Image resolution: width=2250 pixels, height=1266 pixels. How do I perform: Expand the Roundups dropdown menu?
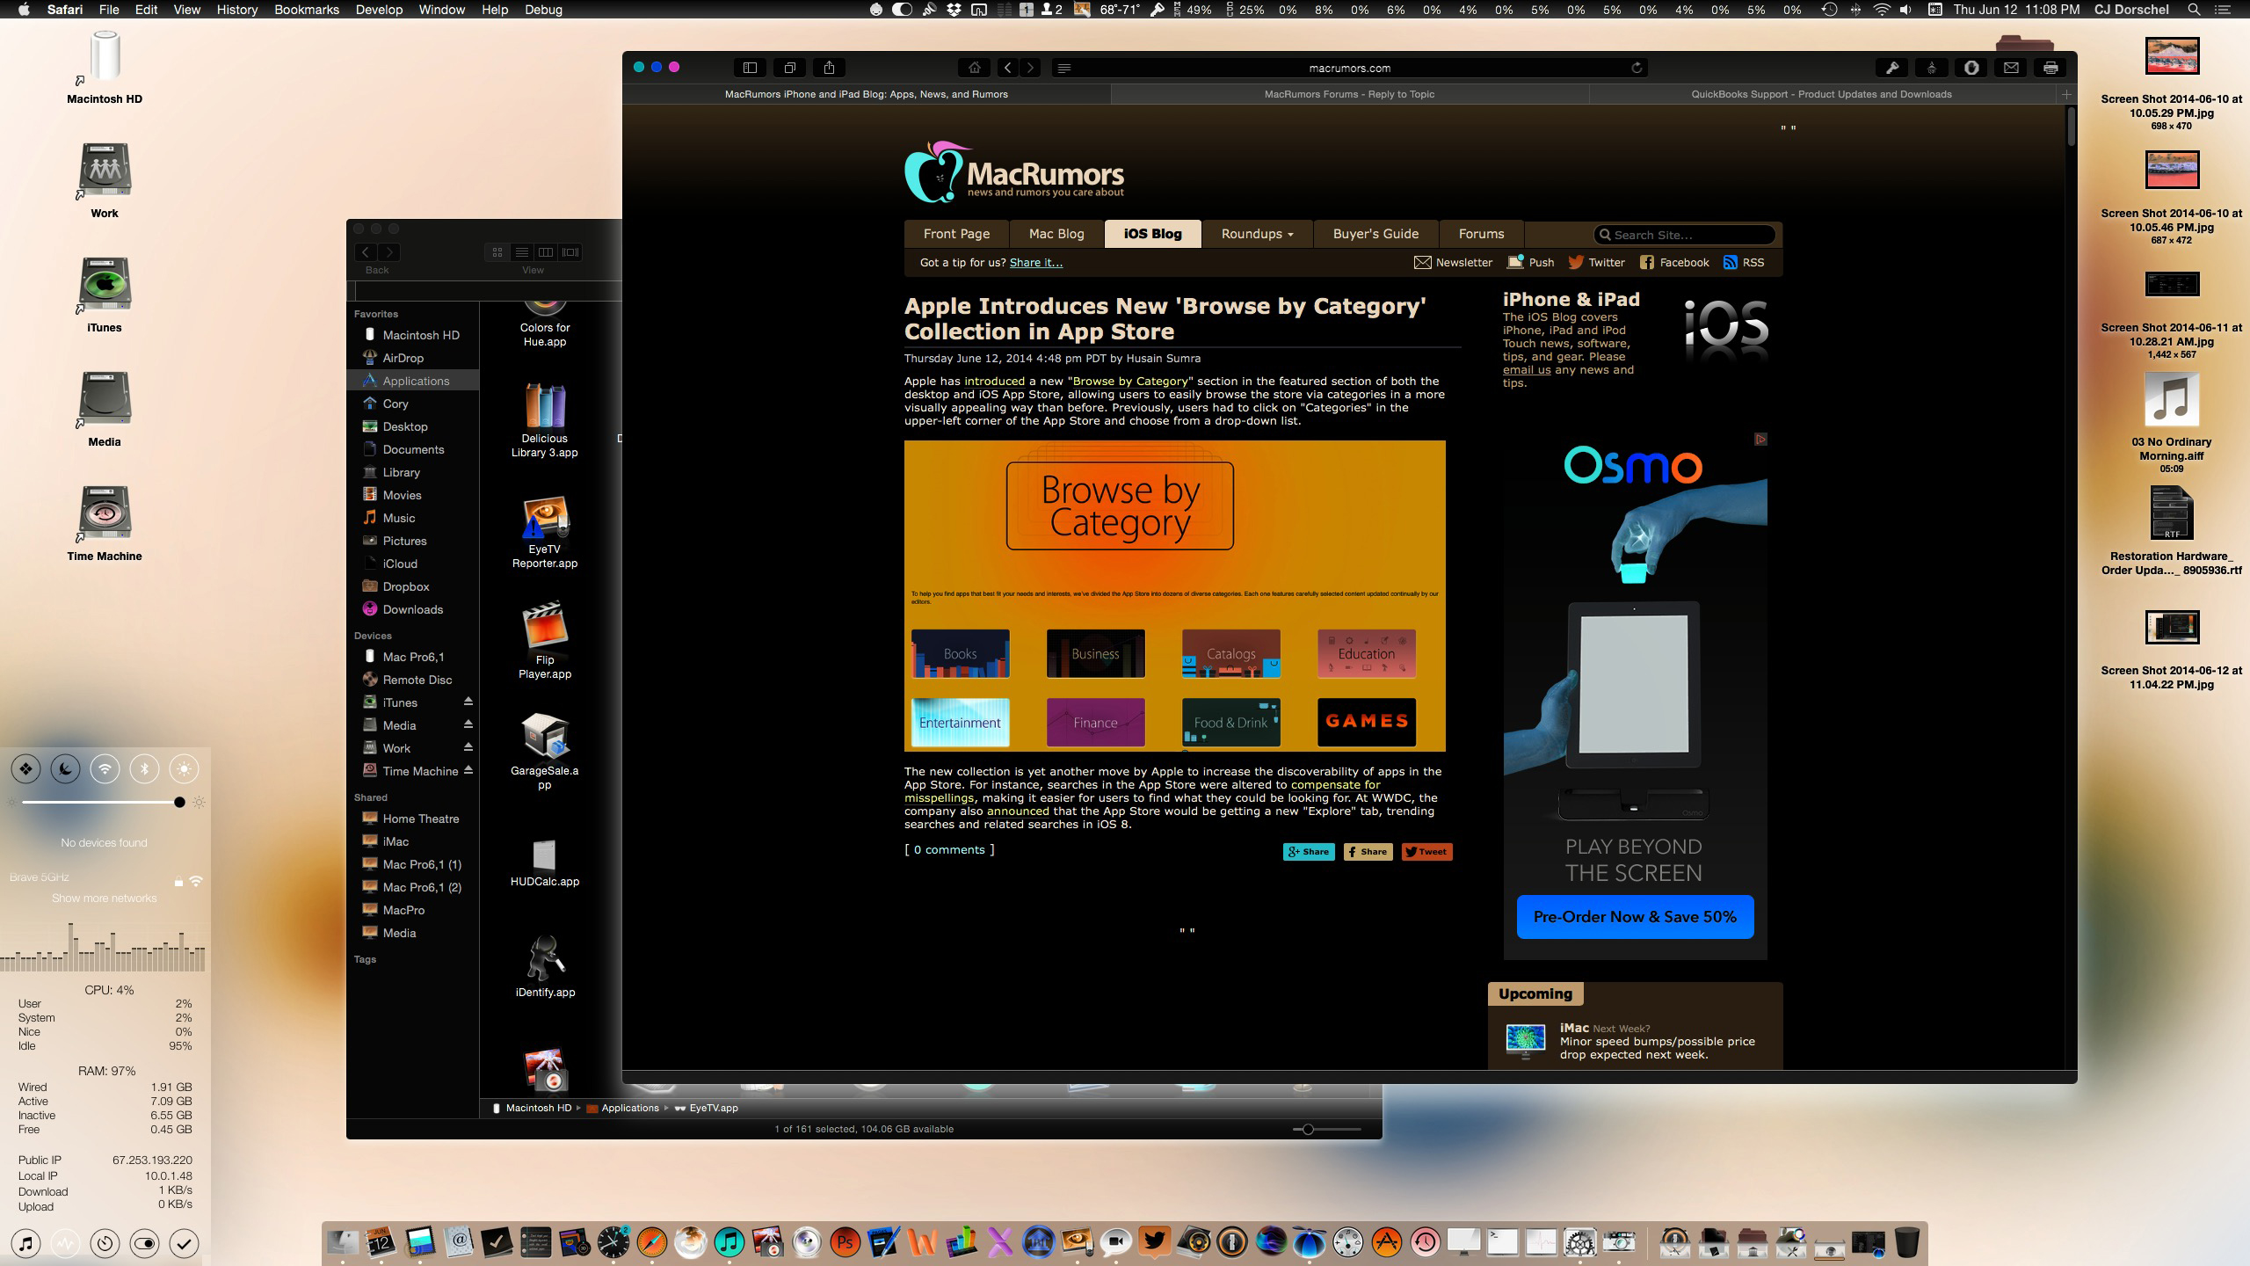(1257, 234)
